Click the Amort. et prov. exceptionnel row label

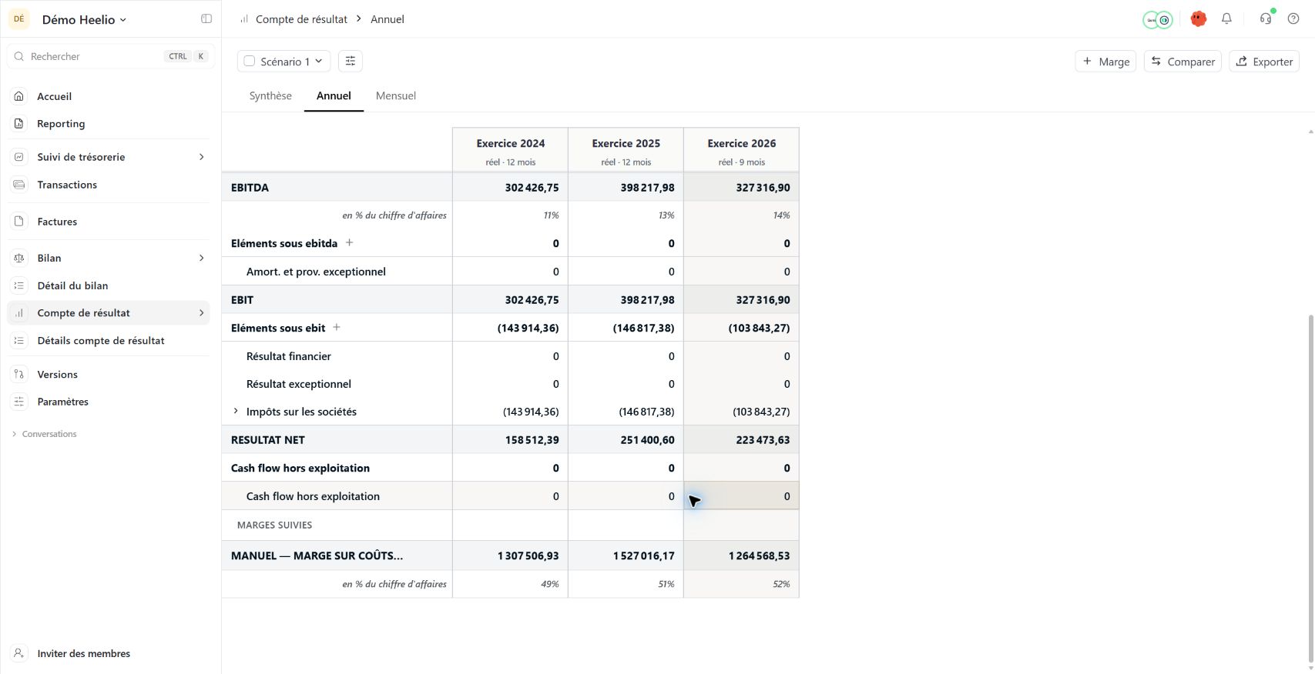tap(316, 272)
